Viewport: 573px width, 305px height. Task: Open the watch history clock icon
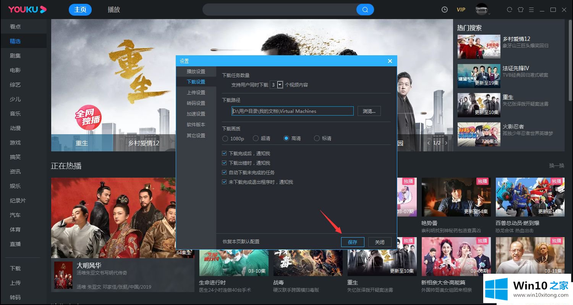click(445, 10)
